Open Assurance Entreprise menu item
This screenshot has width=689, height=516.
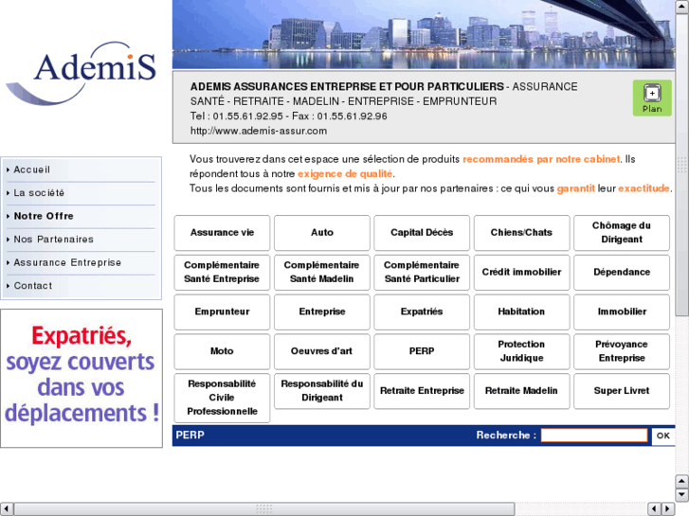coord(67,262)
